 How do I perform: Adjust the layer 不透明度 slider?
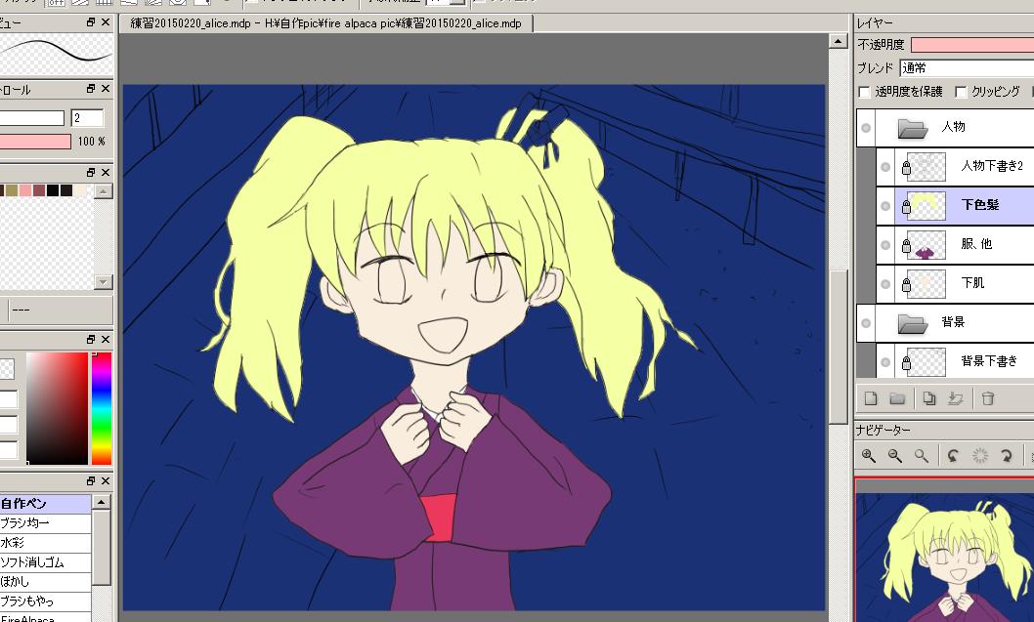(x=972, y=45)
